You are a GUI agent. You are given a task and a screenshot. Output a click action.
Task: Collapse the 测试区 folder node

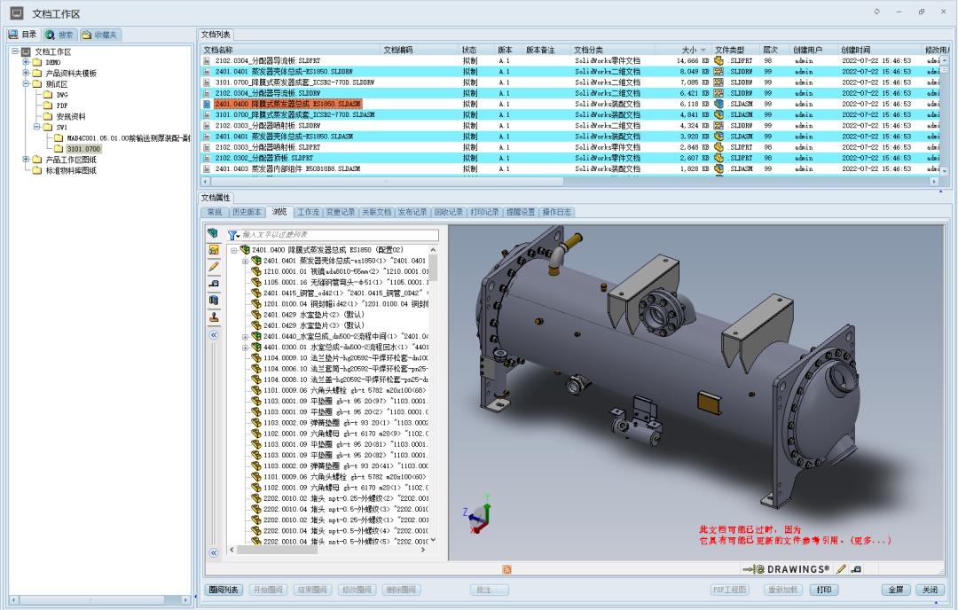point(27,83)
